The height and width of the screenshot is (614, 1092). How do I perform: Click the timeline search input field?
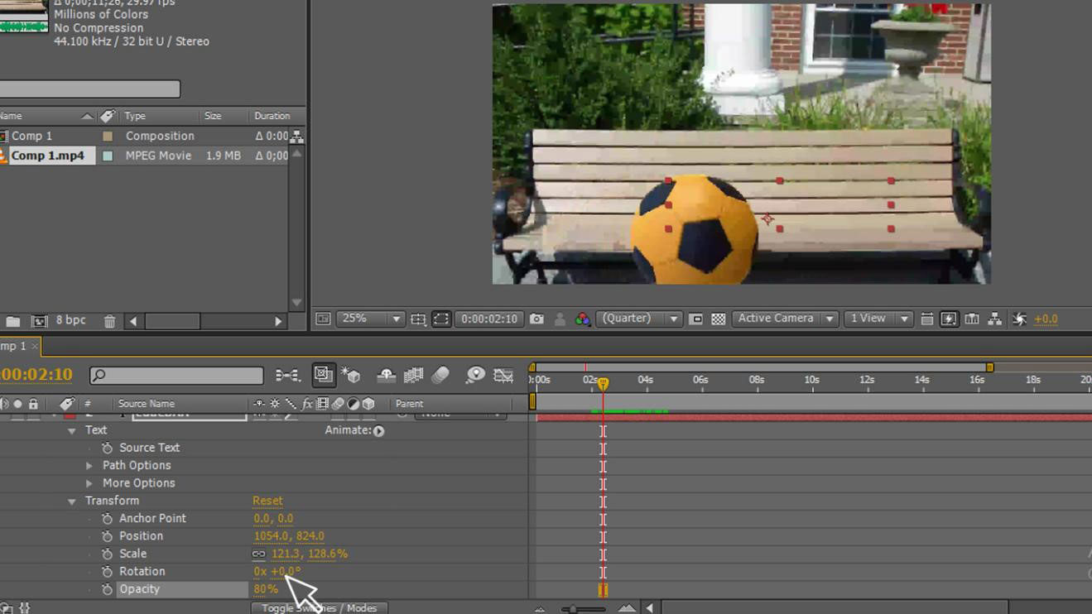tap(184, 376)
